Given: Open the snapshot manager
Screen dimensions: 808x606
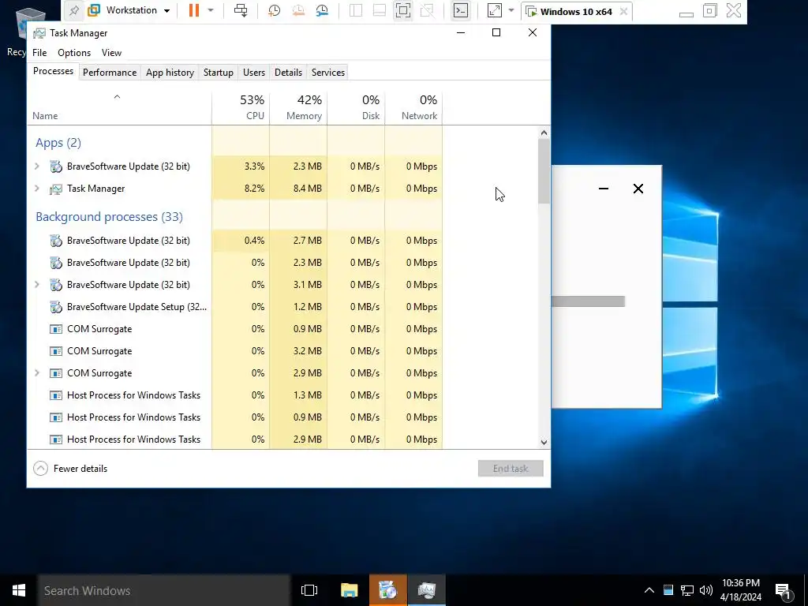Looking at the screenshot, I should [322, 10].
